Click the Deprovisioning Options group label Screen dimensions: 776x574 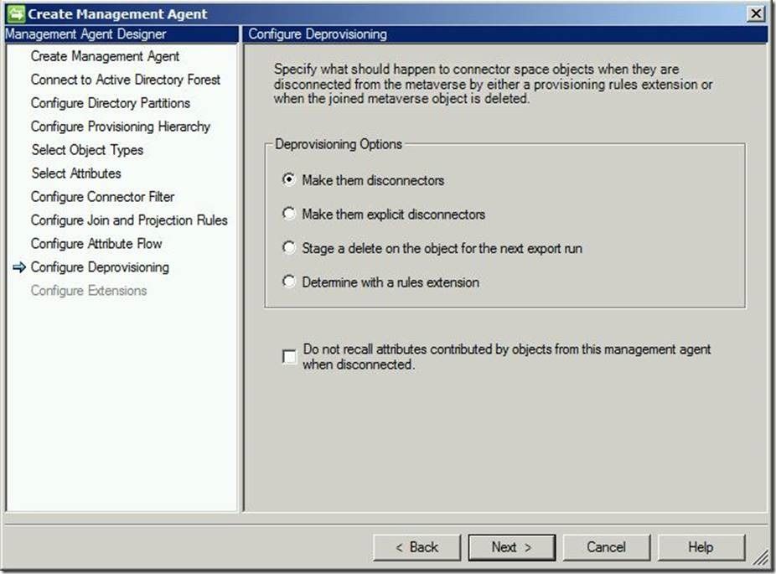339,144
